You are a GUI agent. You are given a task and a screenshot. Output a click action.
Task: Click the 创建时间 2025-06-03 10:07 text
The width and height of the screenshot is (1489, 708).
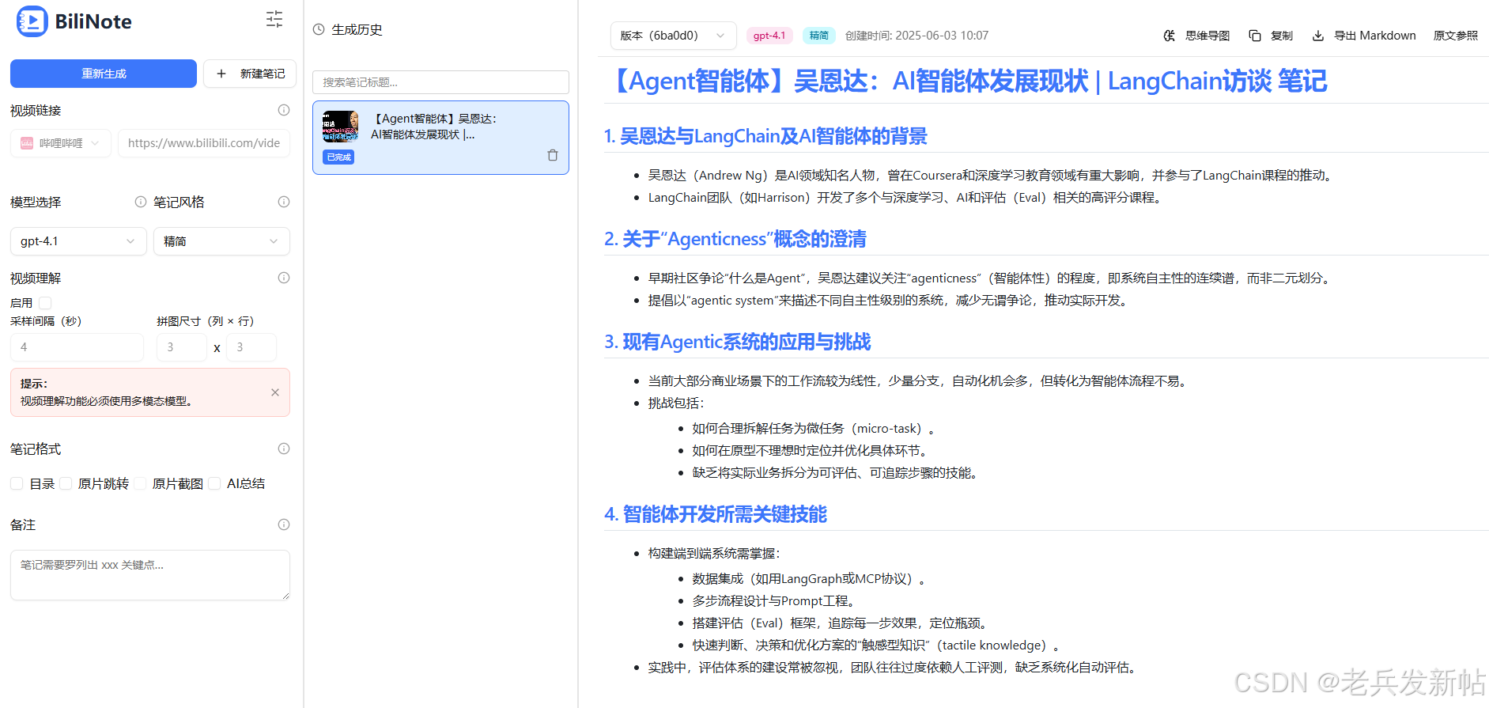click(x=916, y=36)
